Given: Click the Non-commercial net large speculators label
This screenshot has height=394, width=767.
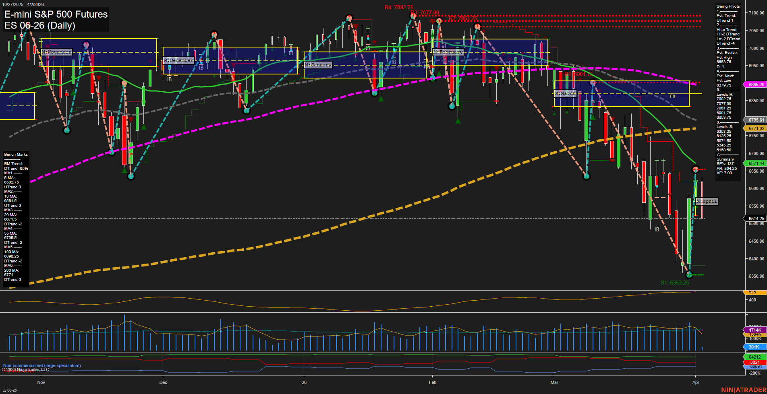Looking at the screenshot, I should pos(41,366).
